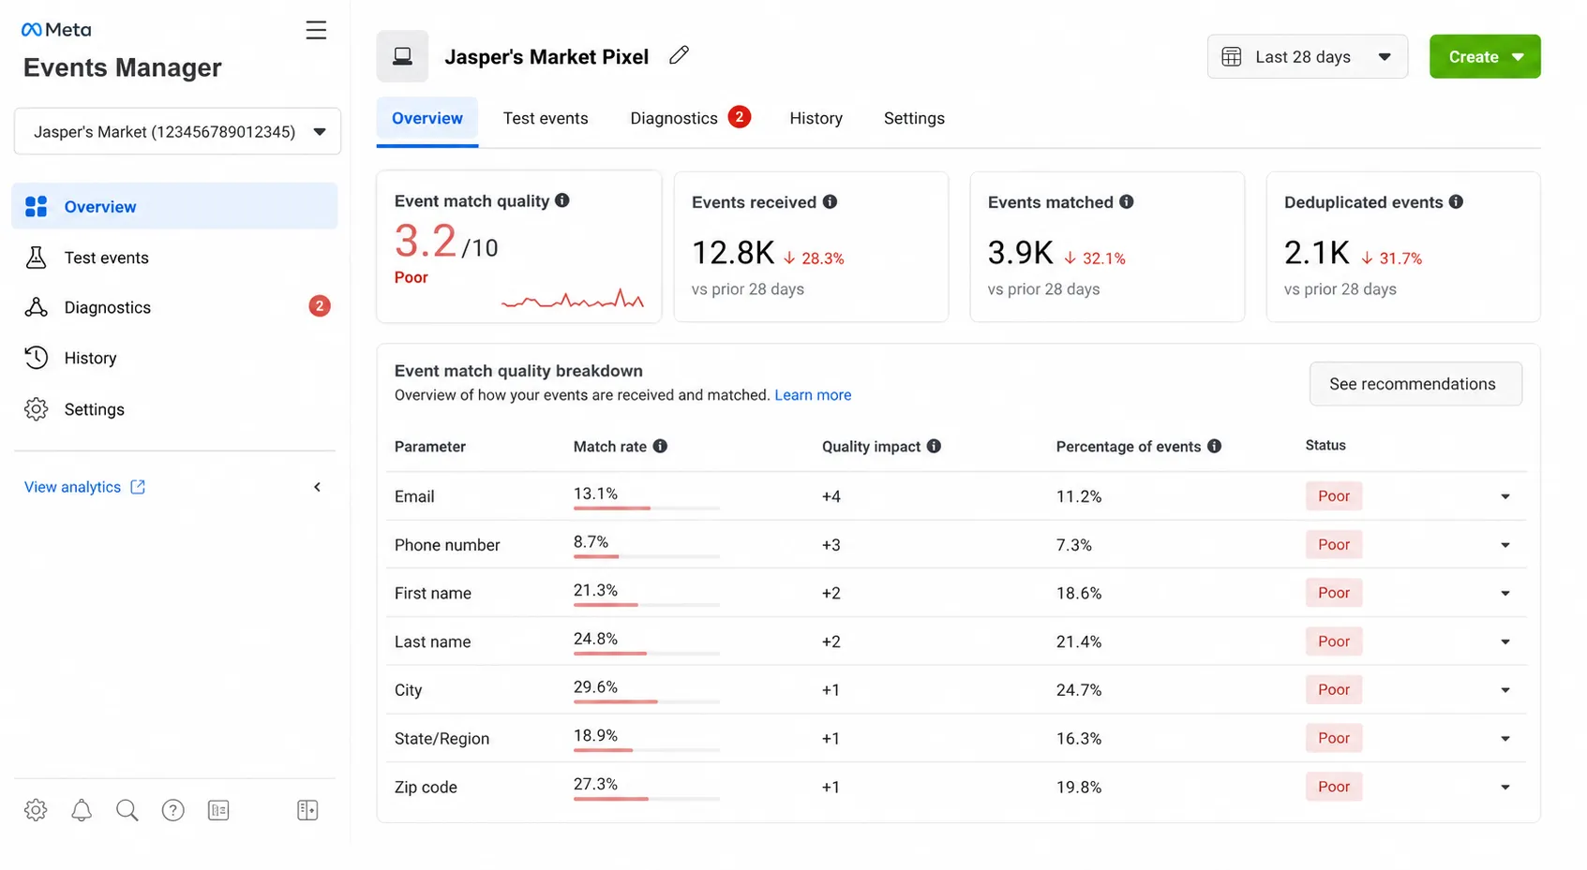The width and height of the screenshot is (1587, 870).
Task: Open help question mark icon
Action: point(172,810)
